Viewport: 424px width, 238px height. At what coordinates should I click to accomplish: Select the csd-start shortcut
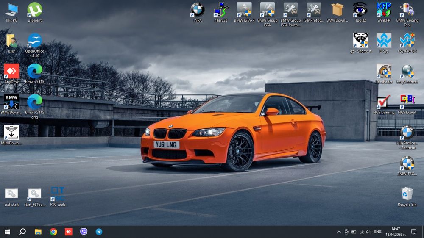tap(11, 197)
